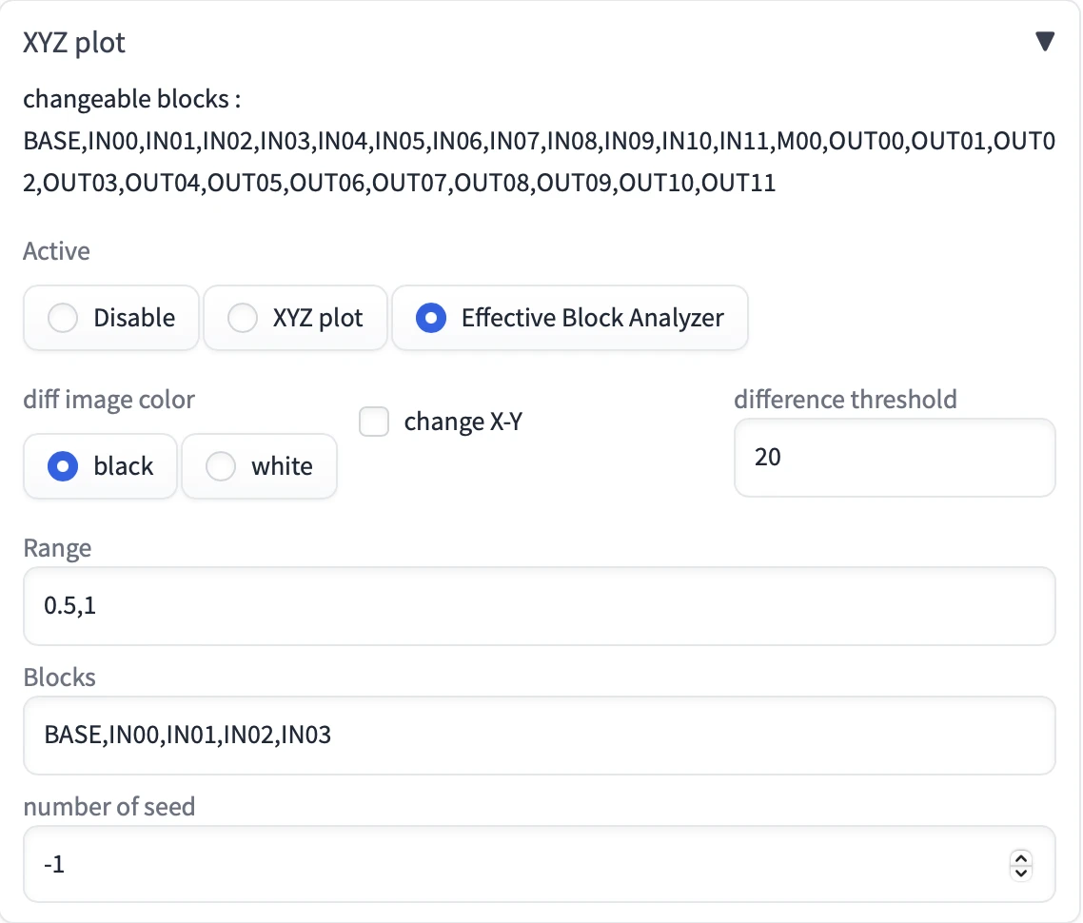The height and width of the screenshot is (923, 1083).
Task: Click the difference threshold label
Action: (845, 399)
